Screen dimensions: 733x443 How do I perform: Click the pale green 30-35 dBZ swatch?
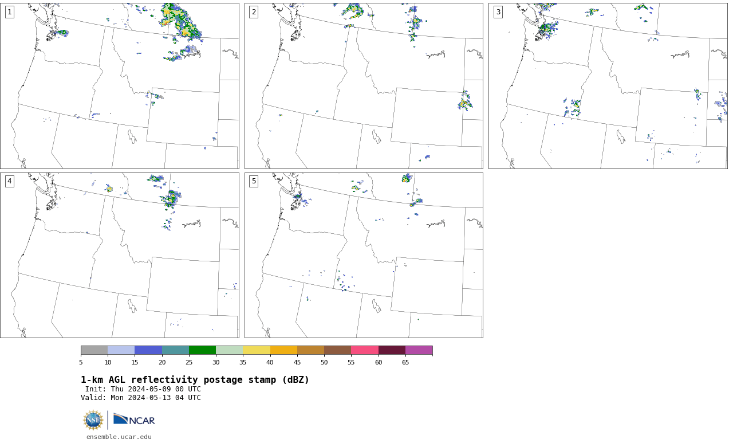coord(229,350)
